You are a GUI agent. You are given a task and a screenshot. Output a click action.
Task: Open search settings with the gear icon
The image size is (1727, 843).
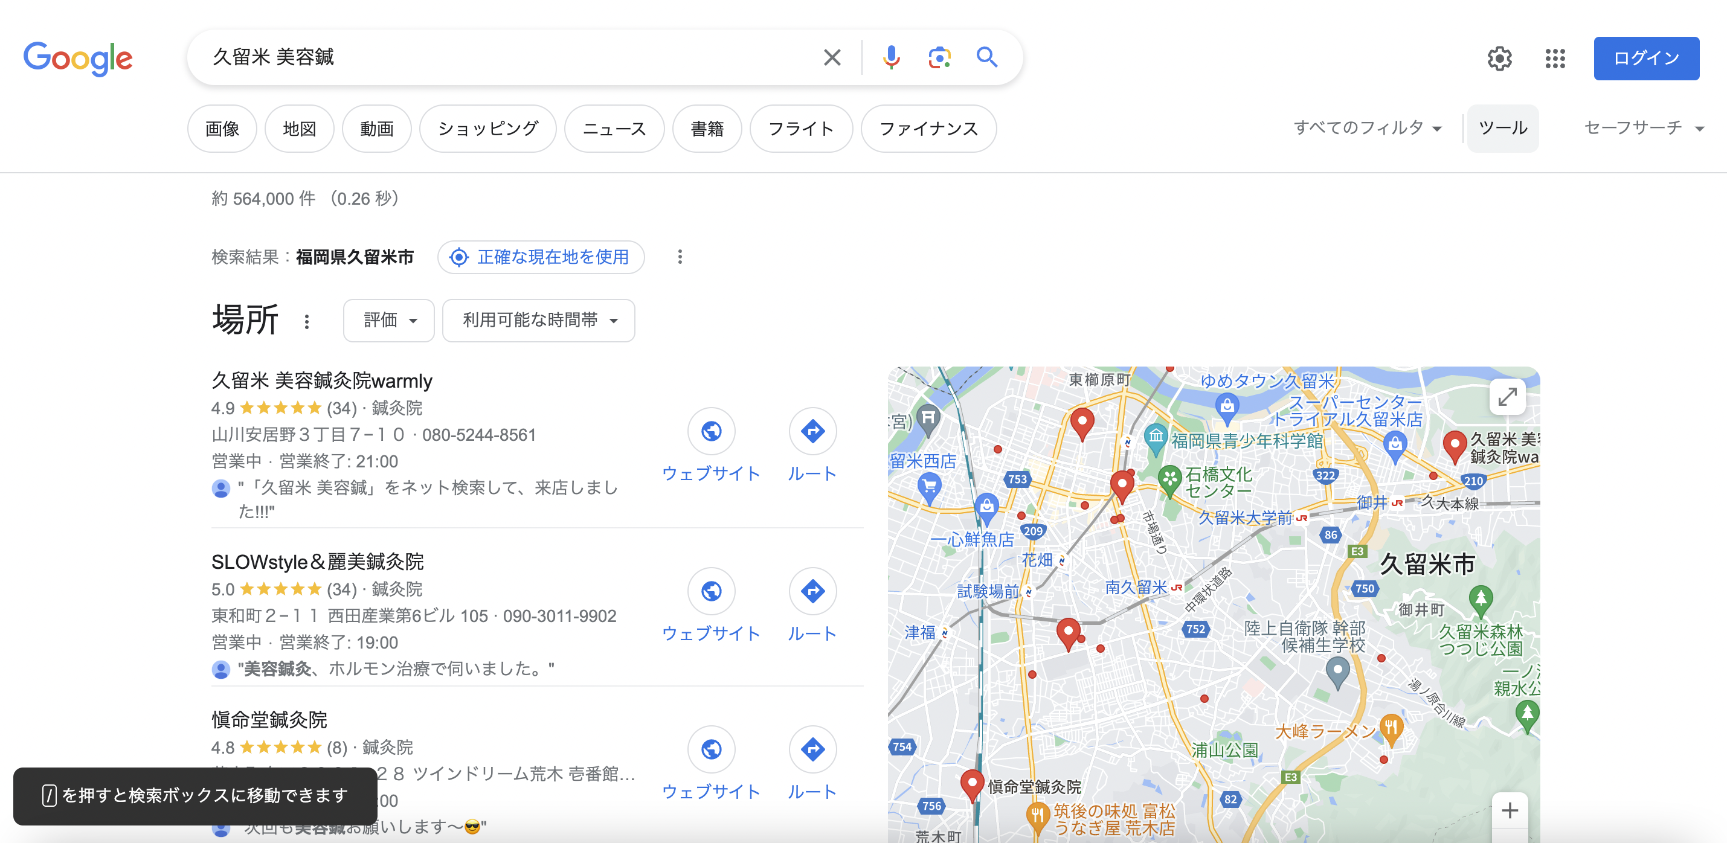pos(1500,59)
